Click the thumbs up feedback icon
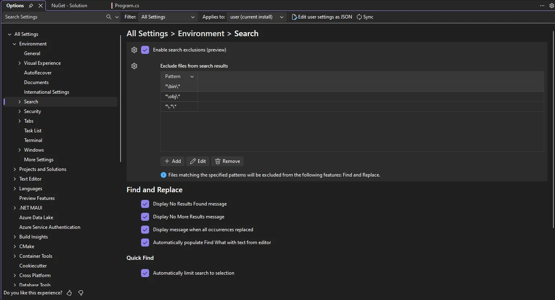 69,293
